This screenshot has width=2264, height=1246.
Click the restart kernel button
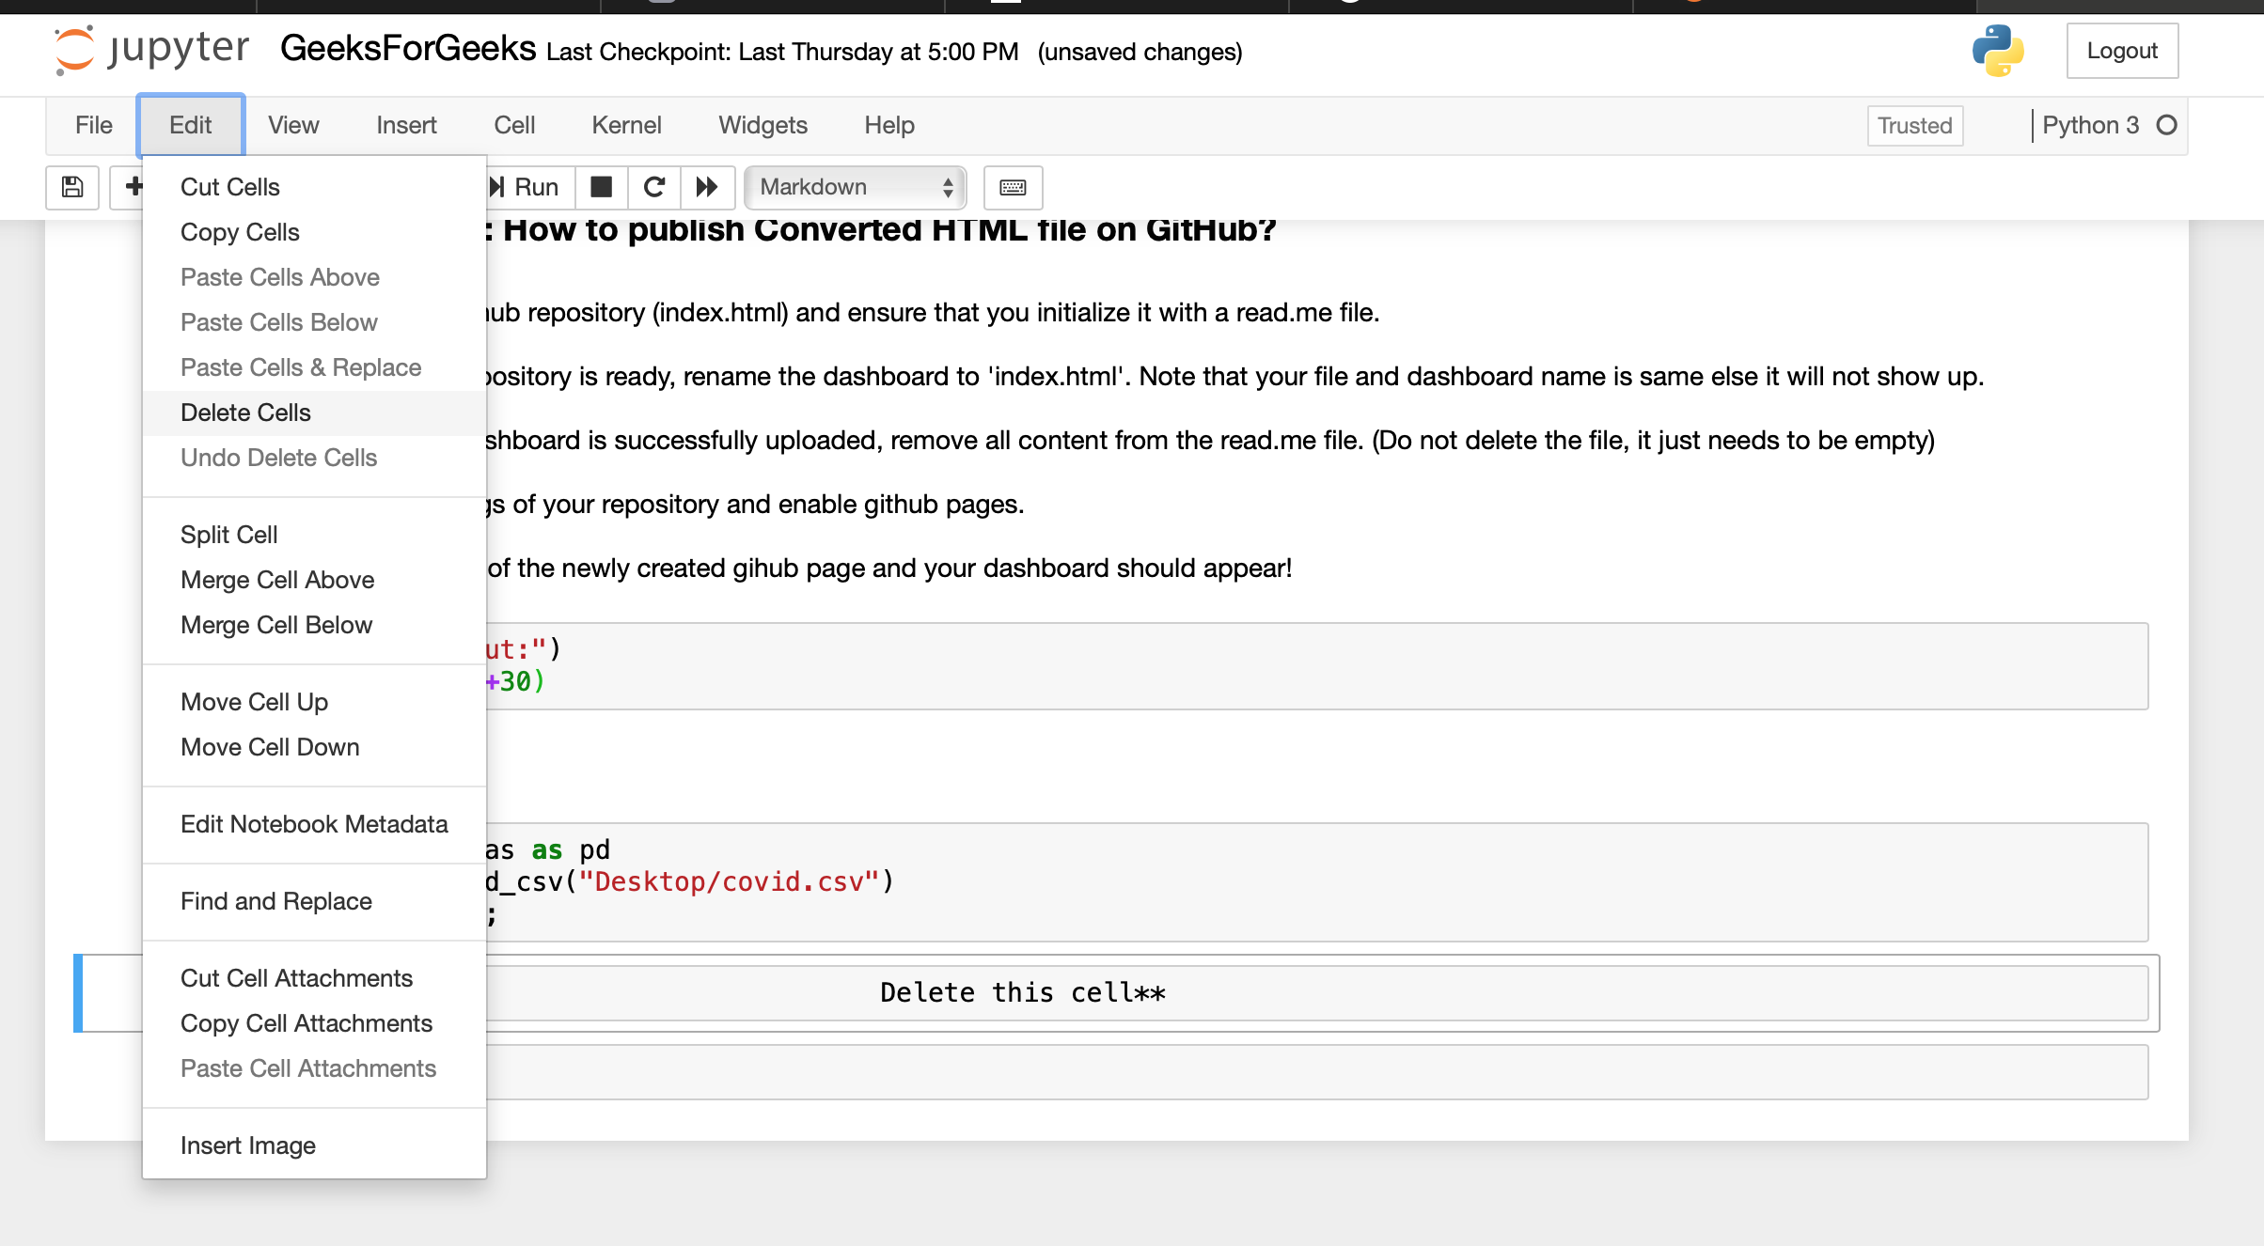pos(652,186)
